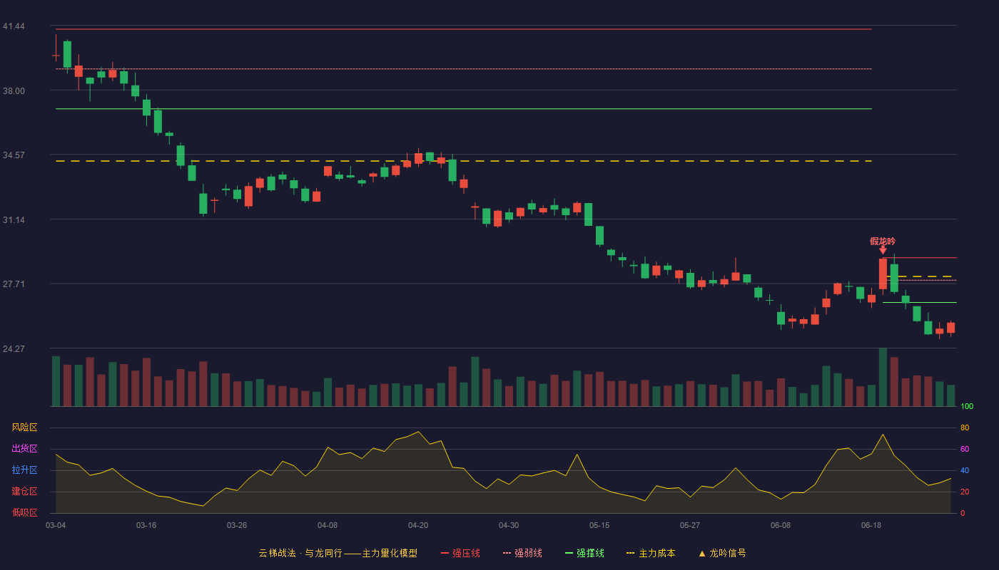Image resolution: width=999 pixels, height=570 pixels.
Task: Toggle the 强弱线 legend item
Action: click(x=522, y=553)
